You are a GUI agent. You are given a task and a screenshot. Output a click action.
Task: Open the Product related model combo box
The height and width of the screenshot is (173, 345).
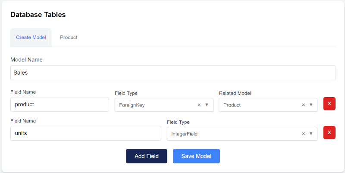pos(259,105)
